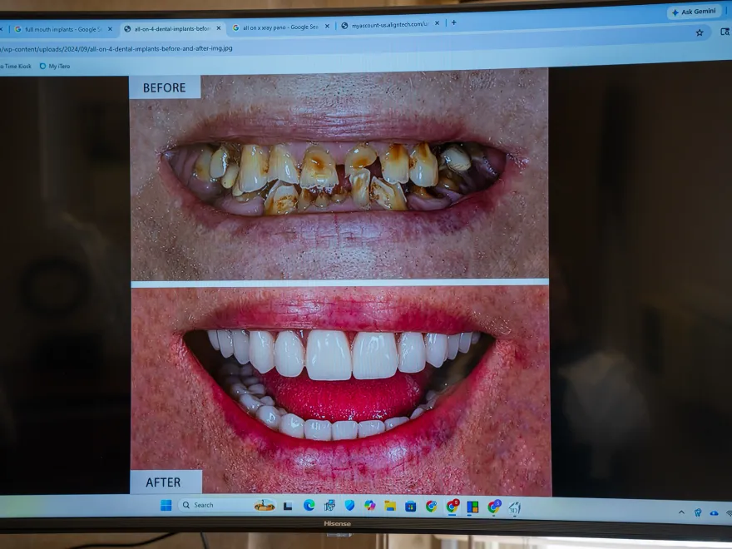Open the search highlight image in Search box

click(x=265, y=505)
